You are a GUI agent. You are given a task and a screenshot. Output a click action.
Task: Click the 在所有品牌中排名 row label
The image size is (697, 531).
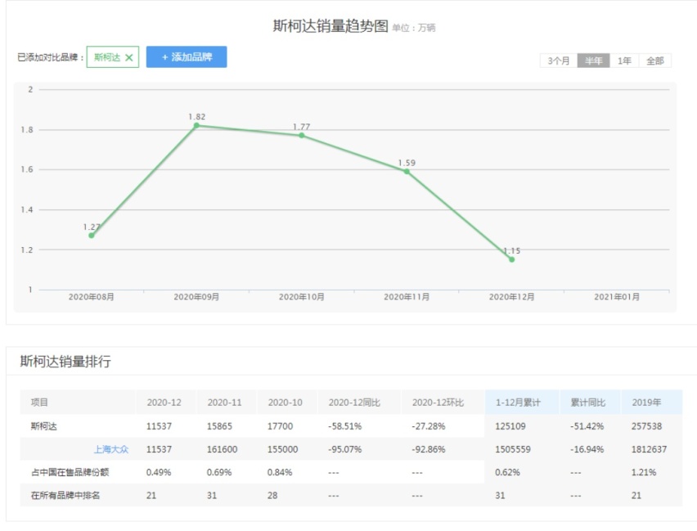click(65, 496)
